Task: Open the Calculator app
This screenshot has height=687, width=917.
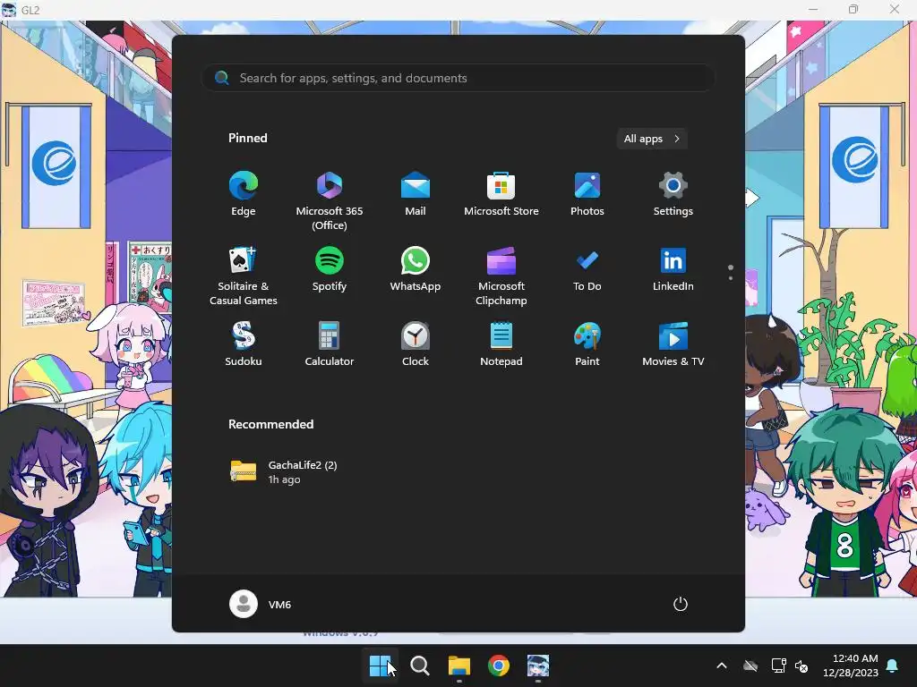Action: pyautogui.click(x=330, y=344)
